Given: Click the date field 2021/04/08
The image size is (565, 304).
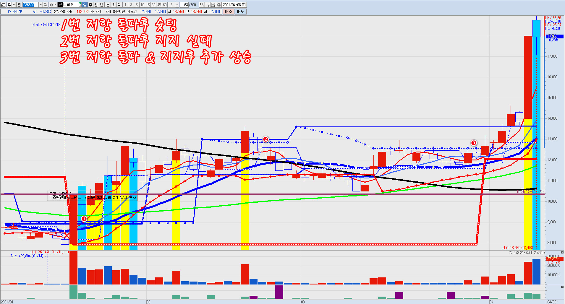Looking at the screenshot, I should (232, 5).
